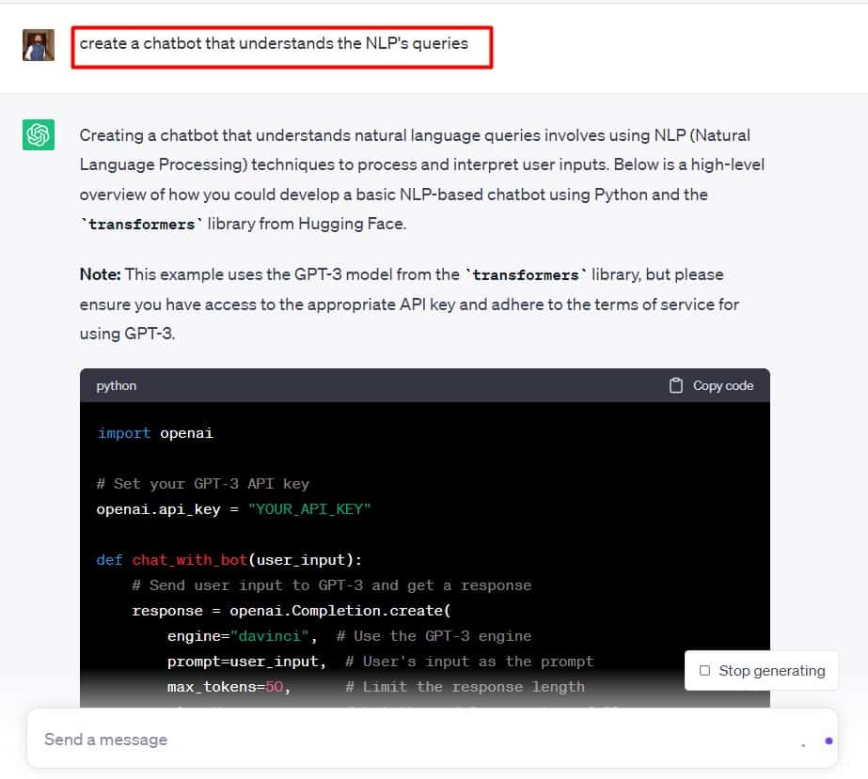Click the stop square icon
The height and width of the screenshot is (779, 868).
(x=704, y=671)
